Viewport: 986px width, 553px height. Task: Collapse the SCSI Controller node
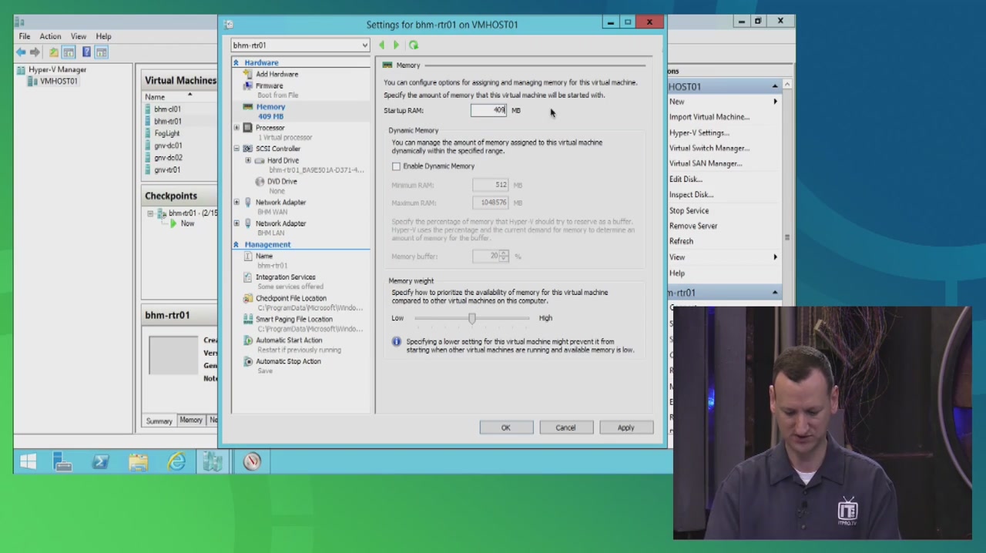coord(236,149)
